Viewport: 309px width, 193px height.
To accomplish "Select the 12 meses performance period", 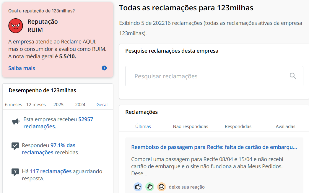I will pos(36,104).
